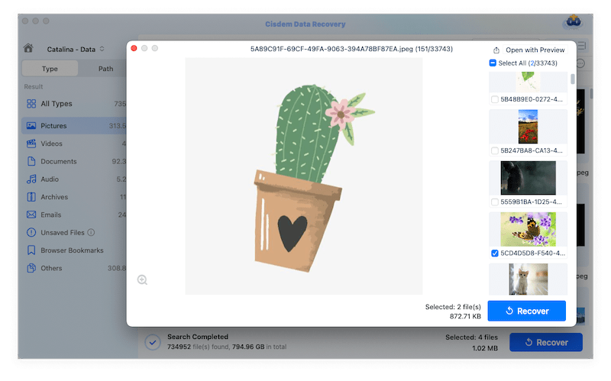Image resolution: width=611 pixels, height=381 pixels.
Task: Select the Emails category
Action: (74, 215)
